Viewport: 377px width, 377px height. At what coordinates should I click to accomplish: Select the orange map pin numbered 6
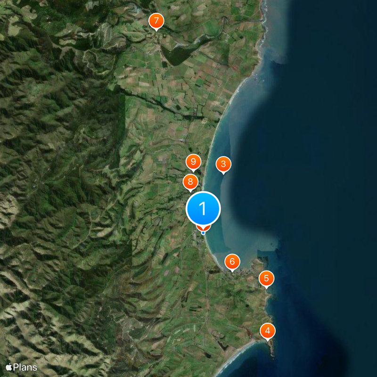[232, 260]
